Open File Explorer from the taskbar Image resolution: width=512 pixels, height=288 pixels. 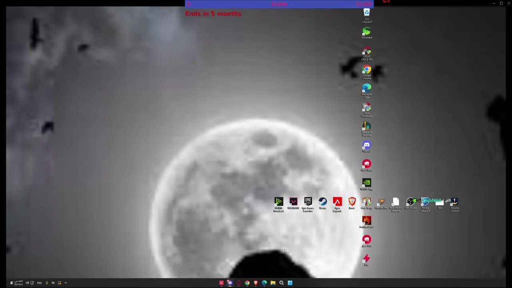pos(273,283)
